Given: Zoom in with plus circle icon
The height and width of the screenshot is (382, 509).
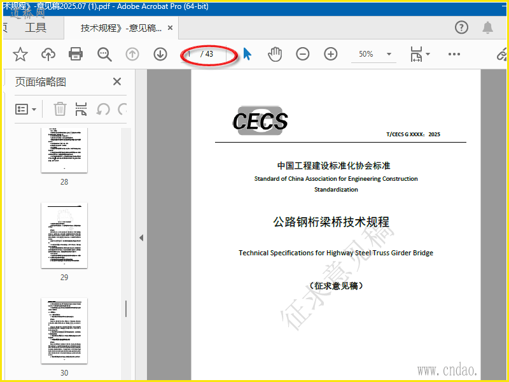Looking at the screenshot, I should coord(330,54).
